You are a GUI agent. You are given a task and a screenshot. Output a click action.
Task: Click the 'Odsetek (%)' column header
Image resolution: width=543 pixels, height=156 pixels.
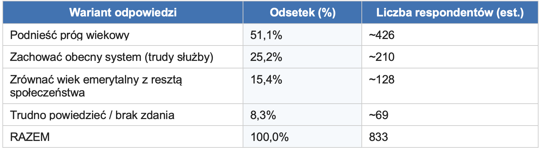pos(302,13)
